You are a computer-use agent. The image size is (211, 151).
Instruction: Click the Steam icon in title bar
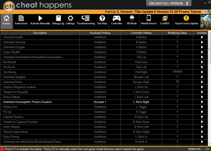pyautogui.click(x=209, y=12)
